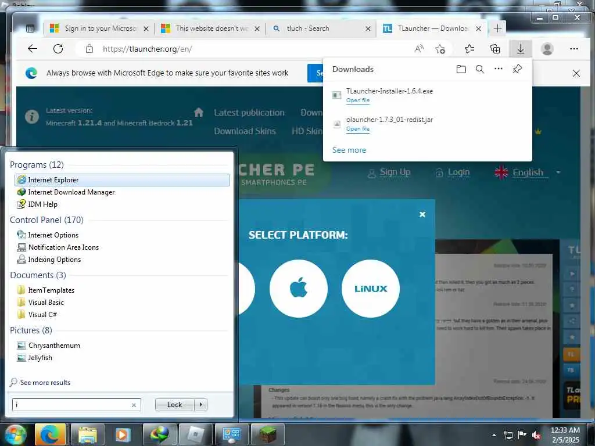
Task: Choose the Linux platform circle
Action: (x=370, y=289)
